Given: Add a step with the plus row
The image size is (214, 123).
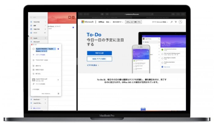Looking at the screenshot, I should pyautogui.click(x=39, y=55).
